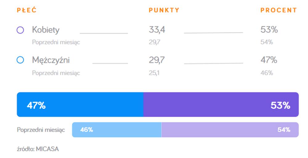Click the Mężczyźni row label

(x=51, y=60)
